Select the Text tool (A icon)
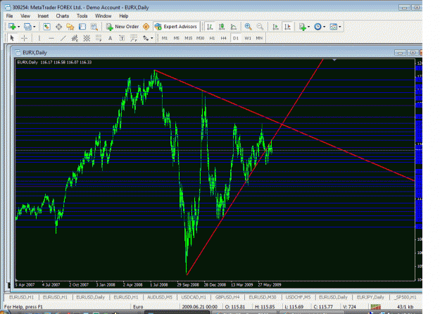The width and height of the screenshot is (440, 314). point(110,38)
